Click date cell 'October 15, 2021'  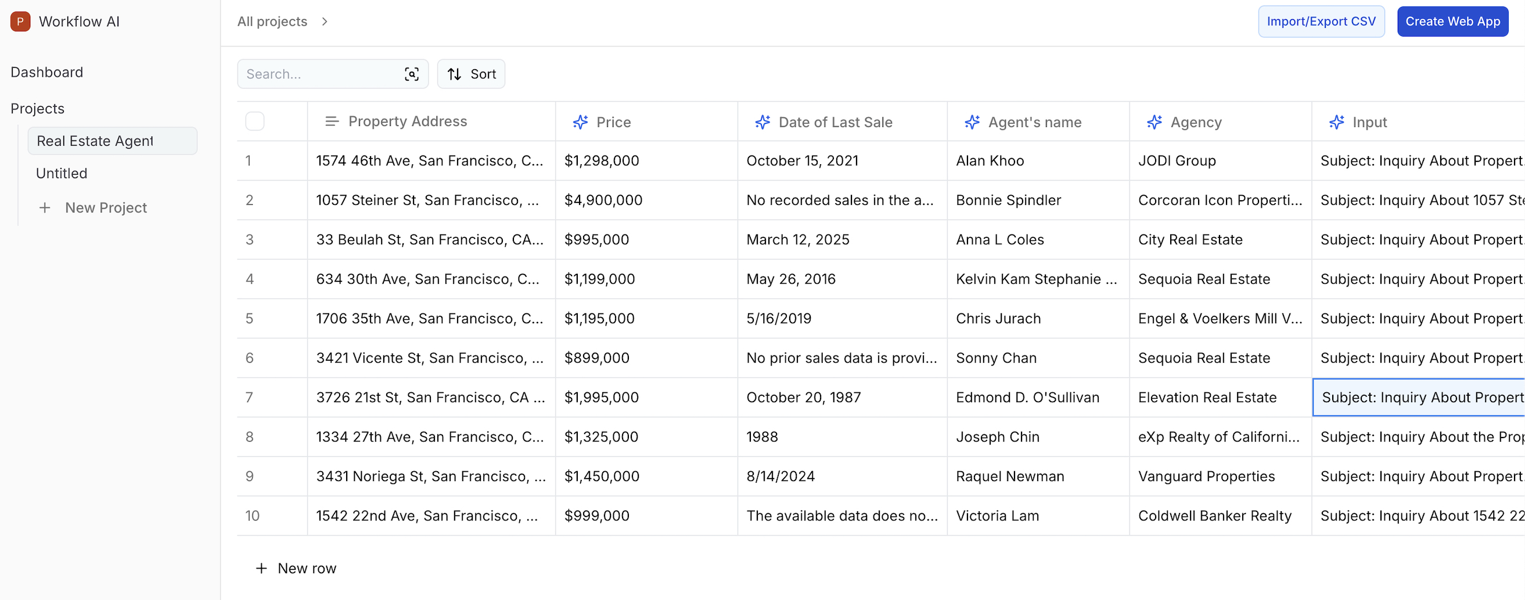coord(843,160)
